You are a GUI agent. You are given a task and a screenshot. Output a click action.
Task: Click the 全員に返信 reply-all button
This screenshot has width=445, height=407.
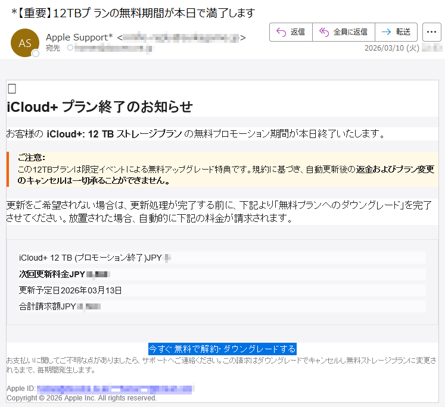pos(344,32)
